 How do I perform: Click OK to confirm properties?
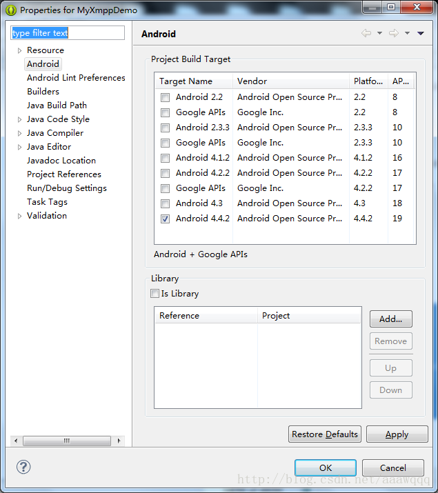click(x=326, y=468)
